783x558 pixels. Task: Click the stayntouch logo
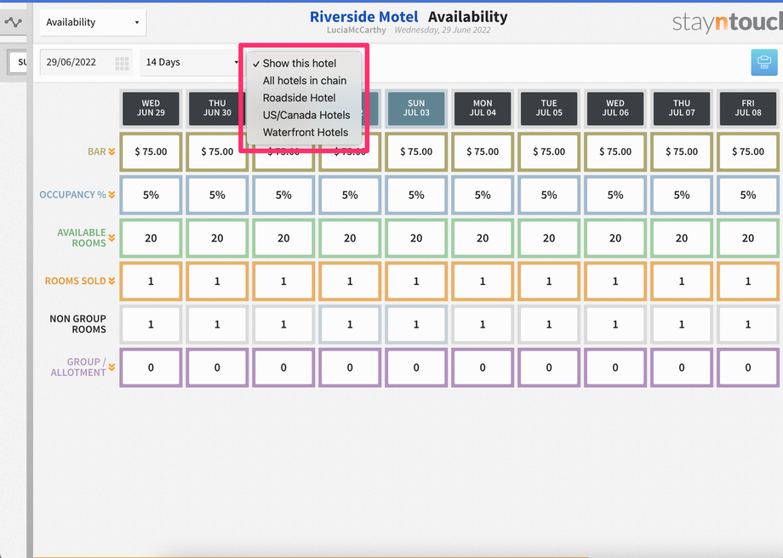click(727, 22)
